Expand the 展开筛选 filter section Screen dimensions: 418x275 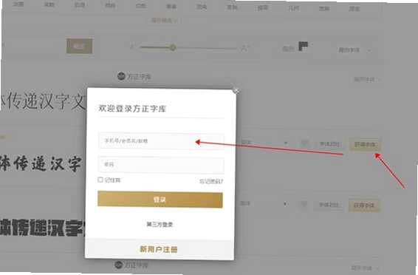[164, 20]
